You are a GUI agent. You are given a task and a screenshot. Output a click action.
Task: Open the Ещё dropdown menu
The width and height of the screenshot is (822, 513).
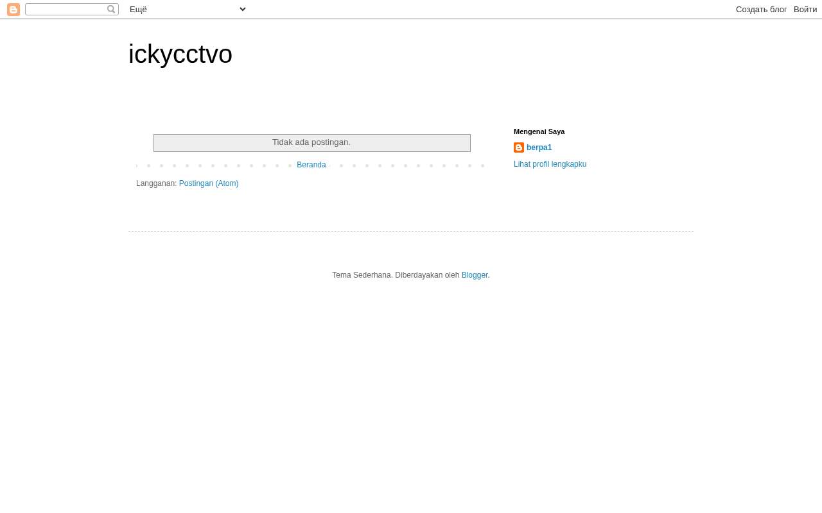188,9
